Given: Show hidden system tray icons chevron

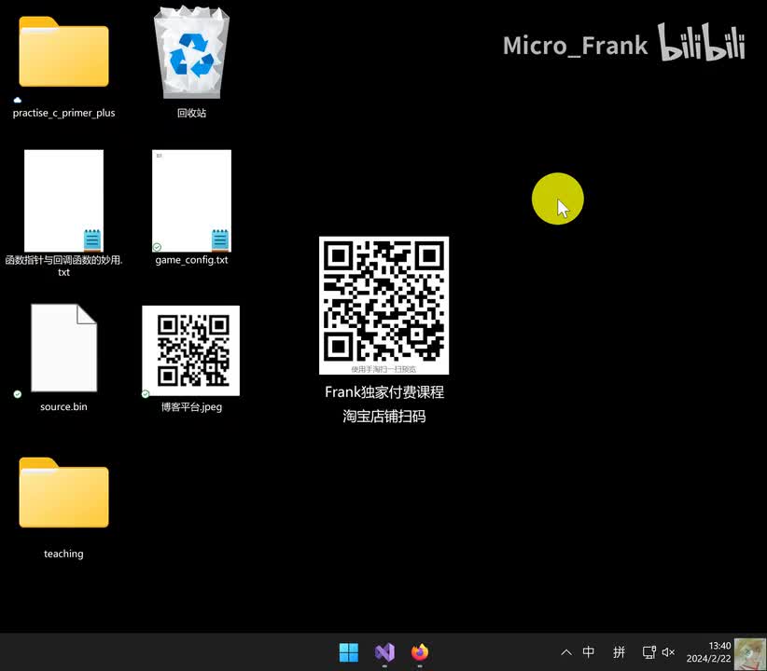Looking at the screenshot, I should (566, 652).
